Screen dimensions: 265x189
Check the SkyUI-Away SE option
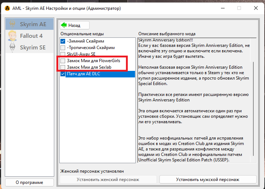point(63,54)
